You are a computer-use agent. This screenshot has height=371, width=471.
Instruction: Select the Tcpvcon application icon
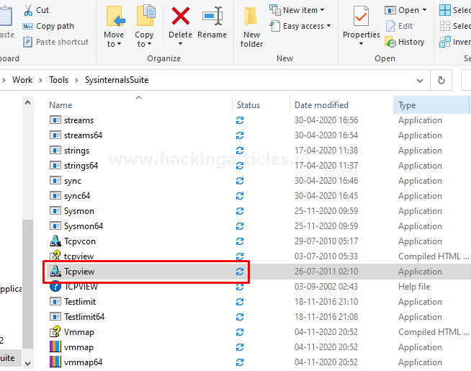pos(55,241)
